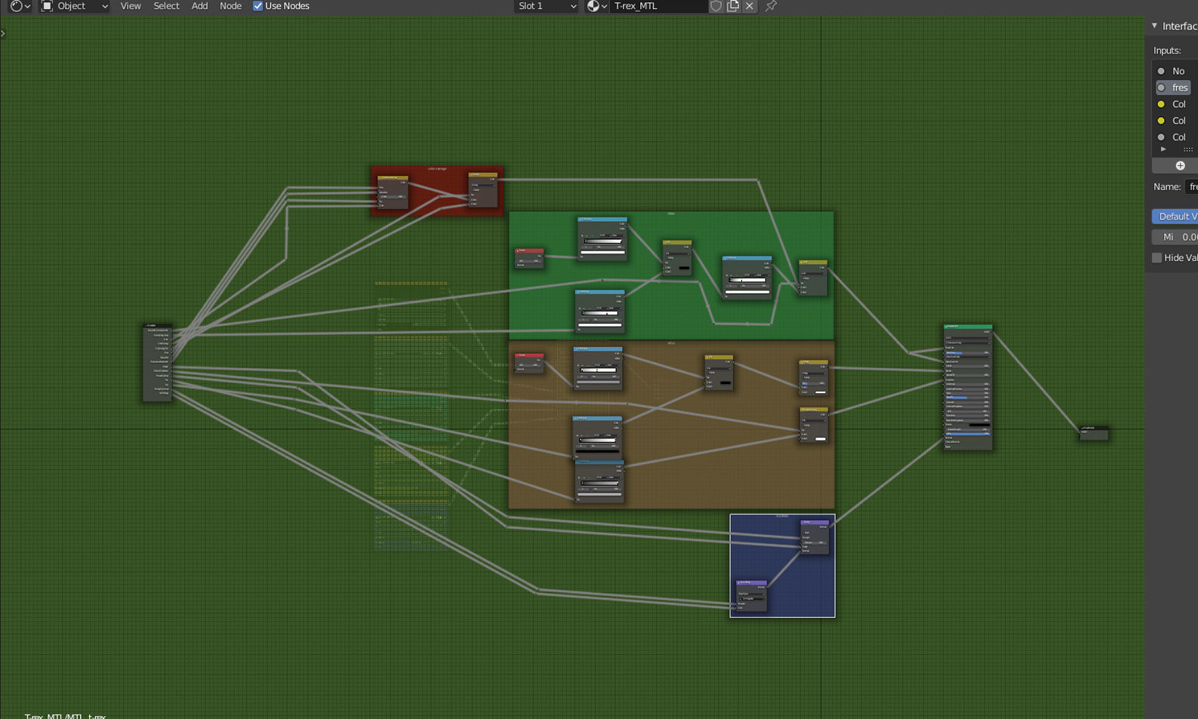
Task: Toggle the pin icon in header
Action: (x=771, y=6)
